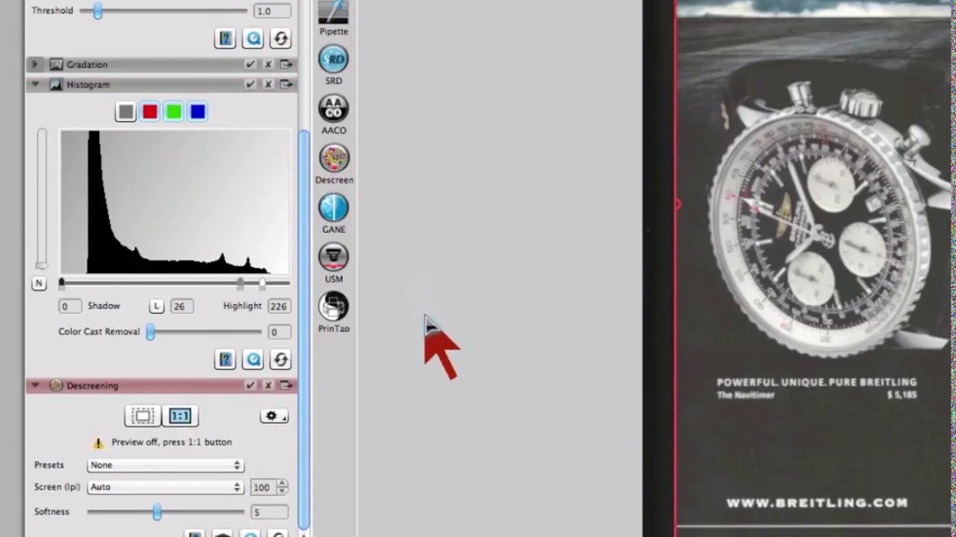The width and height of the screenshot is (956, 537).
Task: Click the Highlight value field showing 226
Action: pyautogui.click(x=279, y=307)
